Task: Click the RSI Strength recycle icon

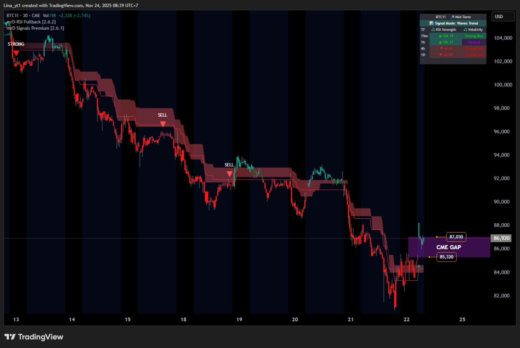Action: click(x=433, y=30)
